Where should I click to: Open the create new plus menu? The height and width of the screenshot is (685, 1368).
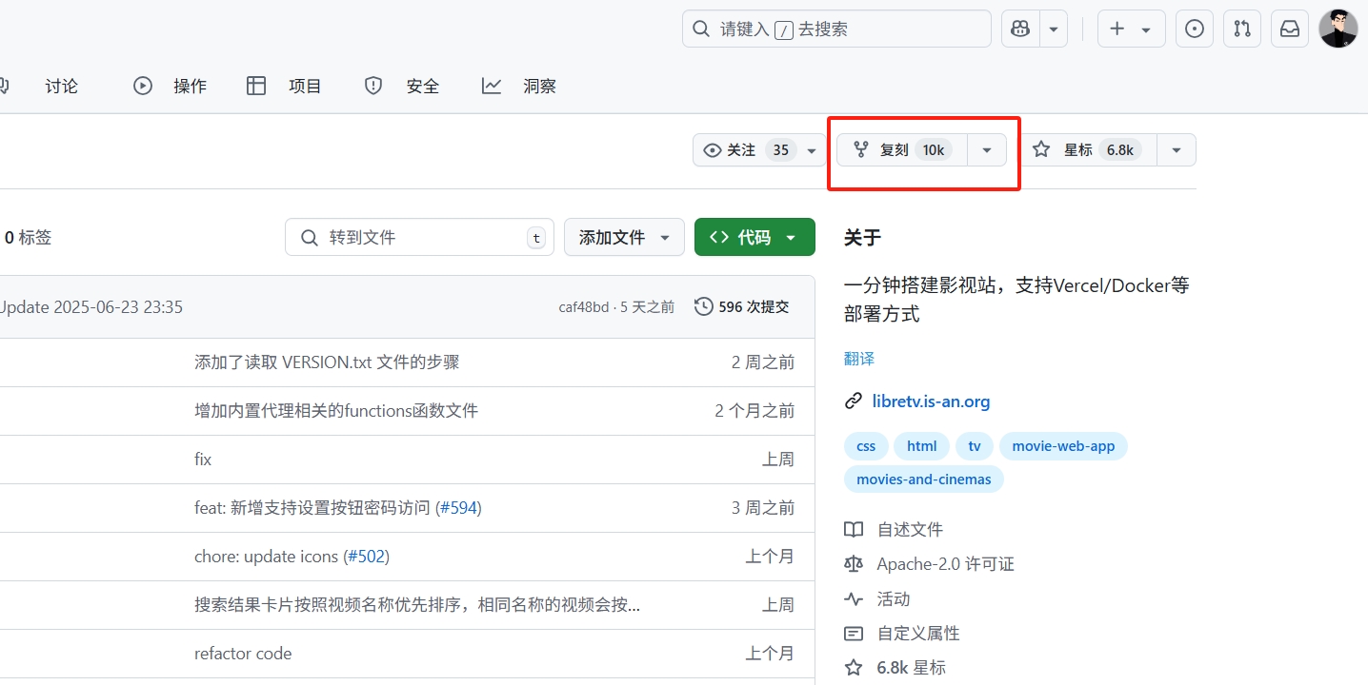[x=1131, y=29]
